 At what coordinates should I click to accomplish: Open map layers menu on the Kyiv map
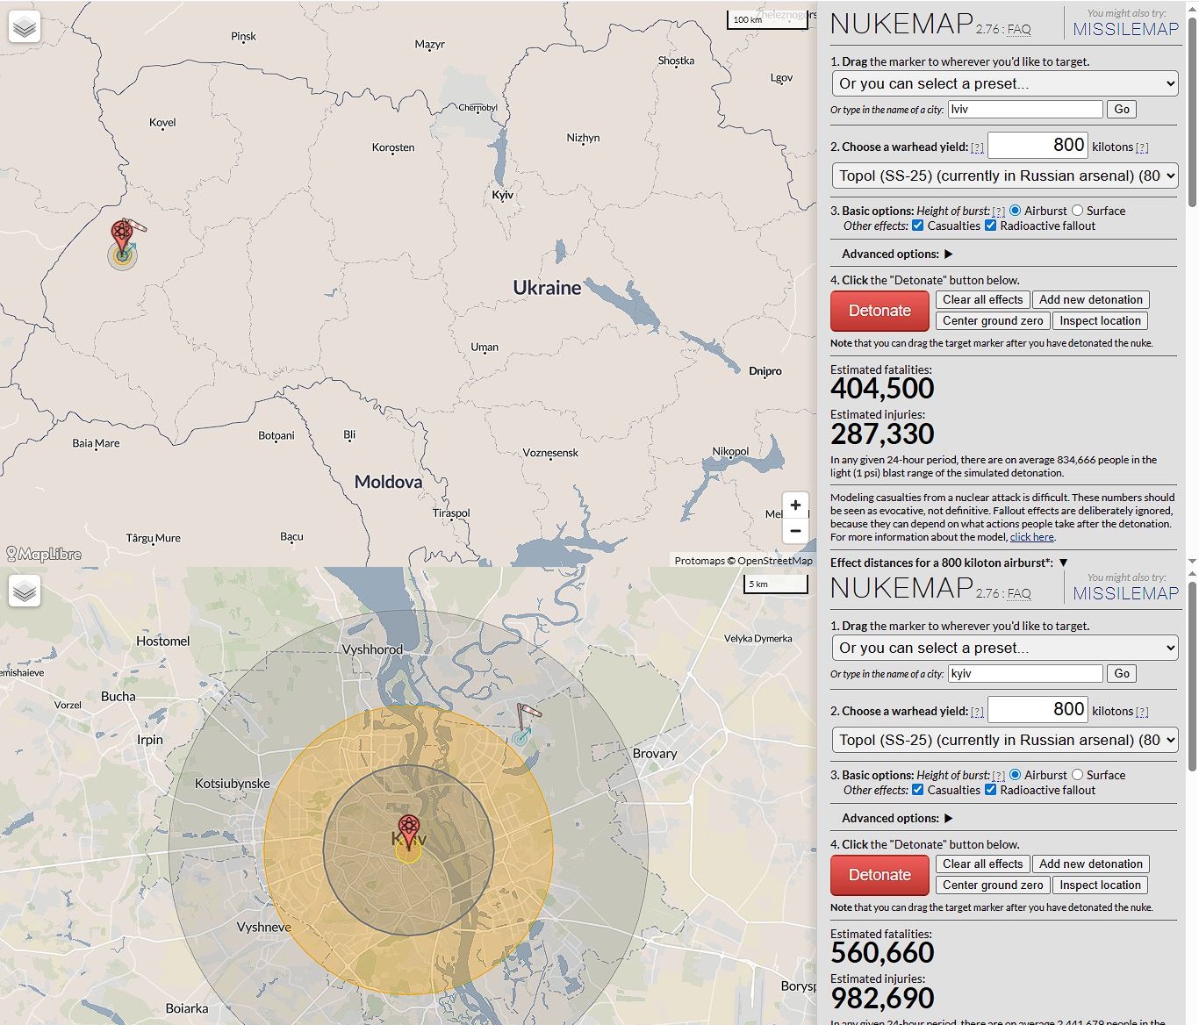pos(25,591)
